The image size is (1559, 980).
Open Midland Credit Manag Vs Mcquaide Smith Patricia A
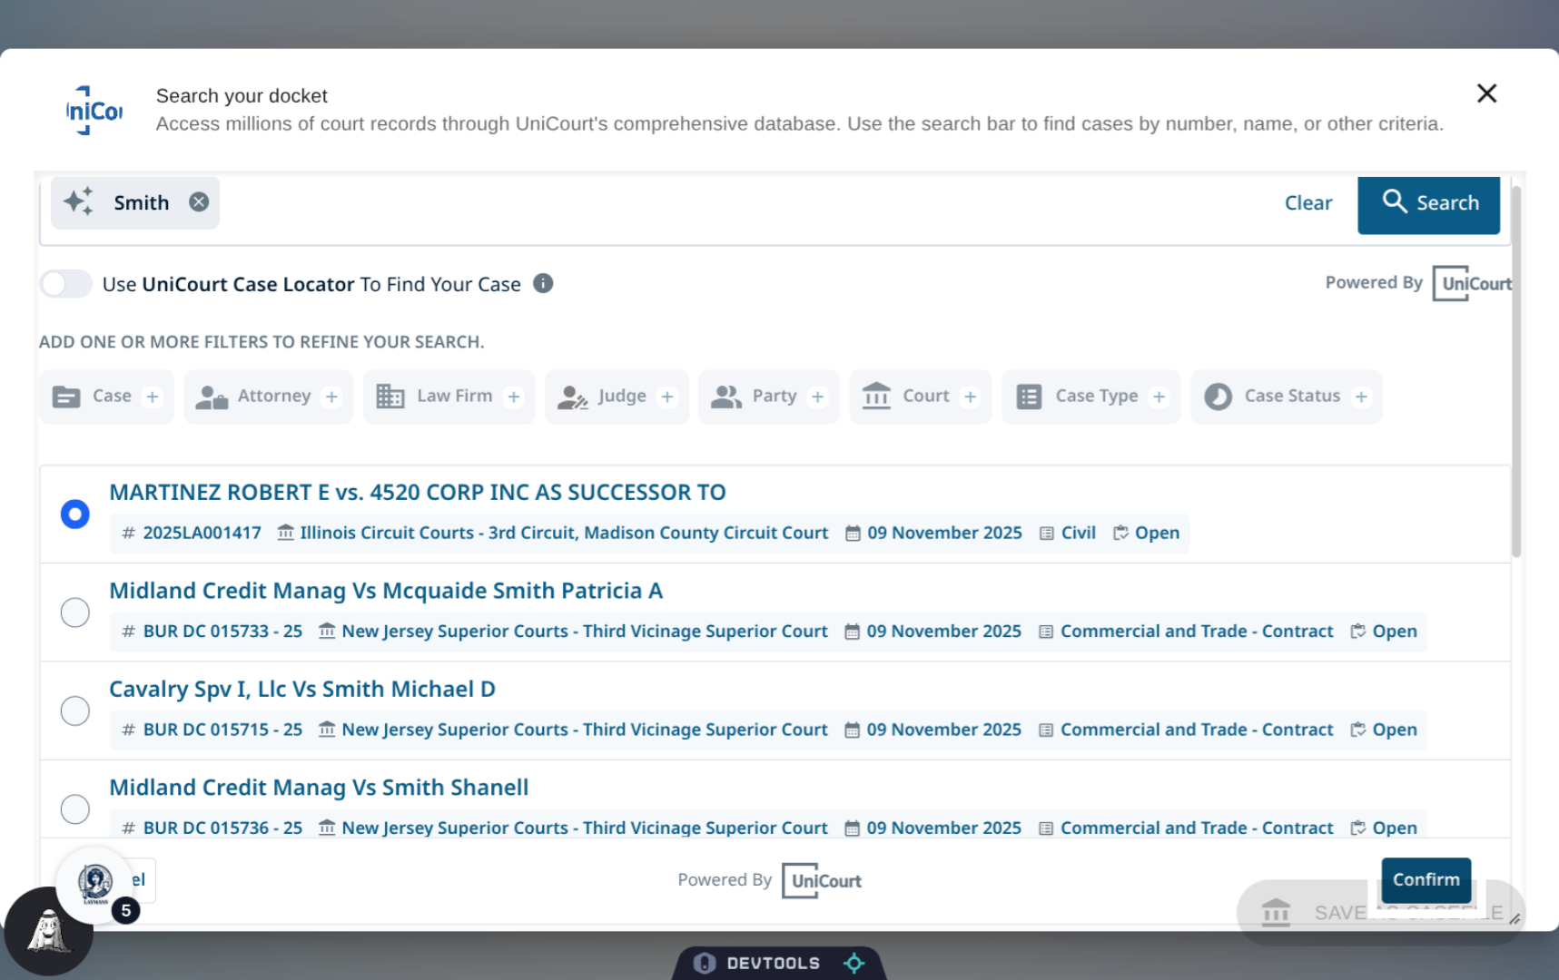386,591
